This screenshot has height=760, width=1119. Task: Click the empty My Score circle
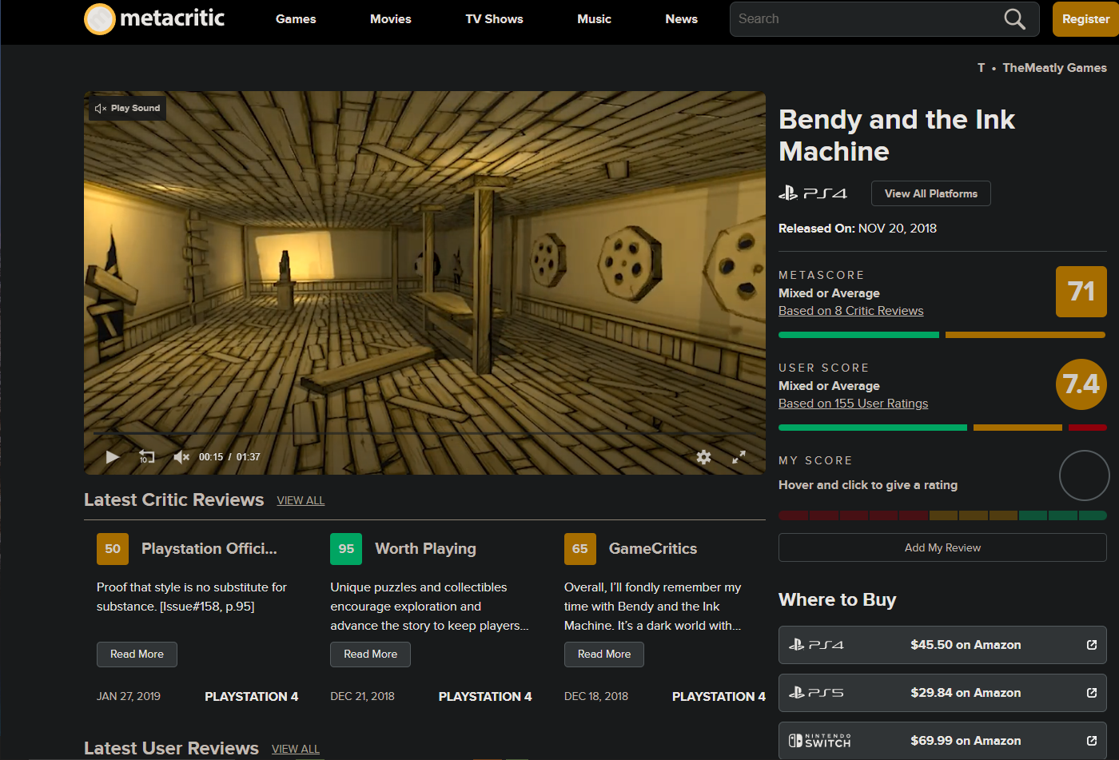(1085, 475)
